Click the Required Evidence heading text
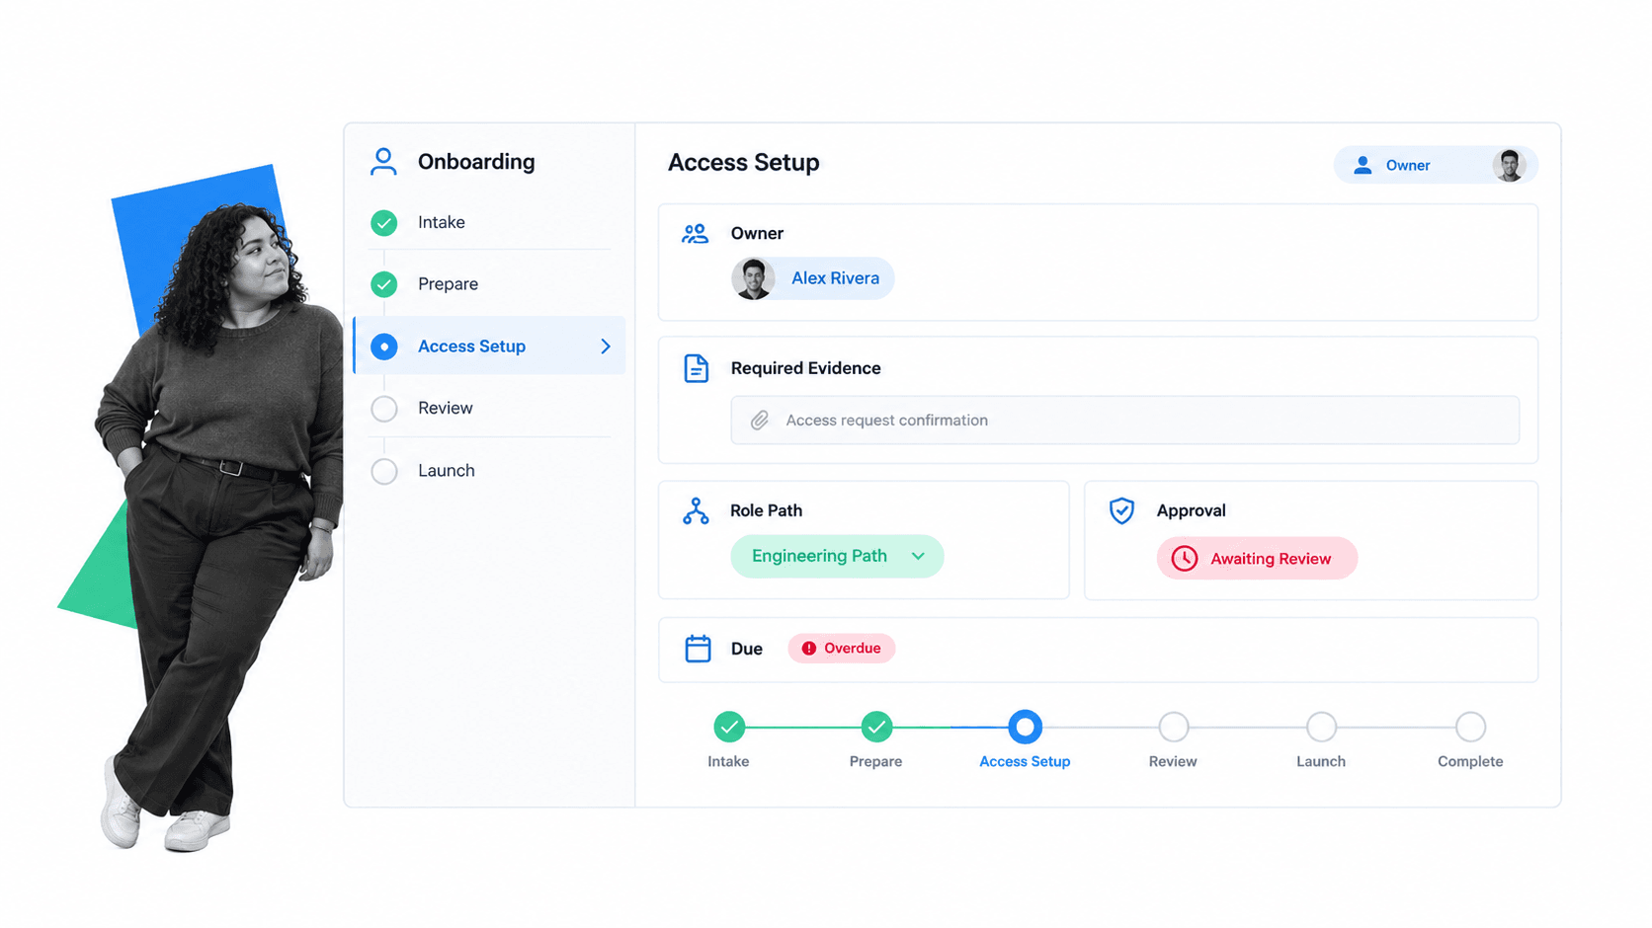1652x928 pixels. pos(805,368)
